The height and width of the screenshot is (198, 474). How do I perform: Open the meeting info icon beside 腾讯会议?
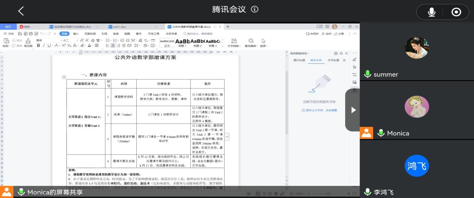255,9
